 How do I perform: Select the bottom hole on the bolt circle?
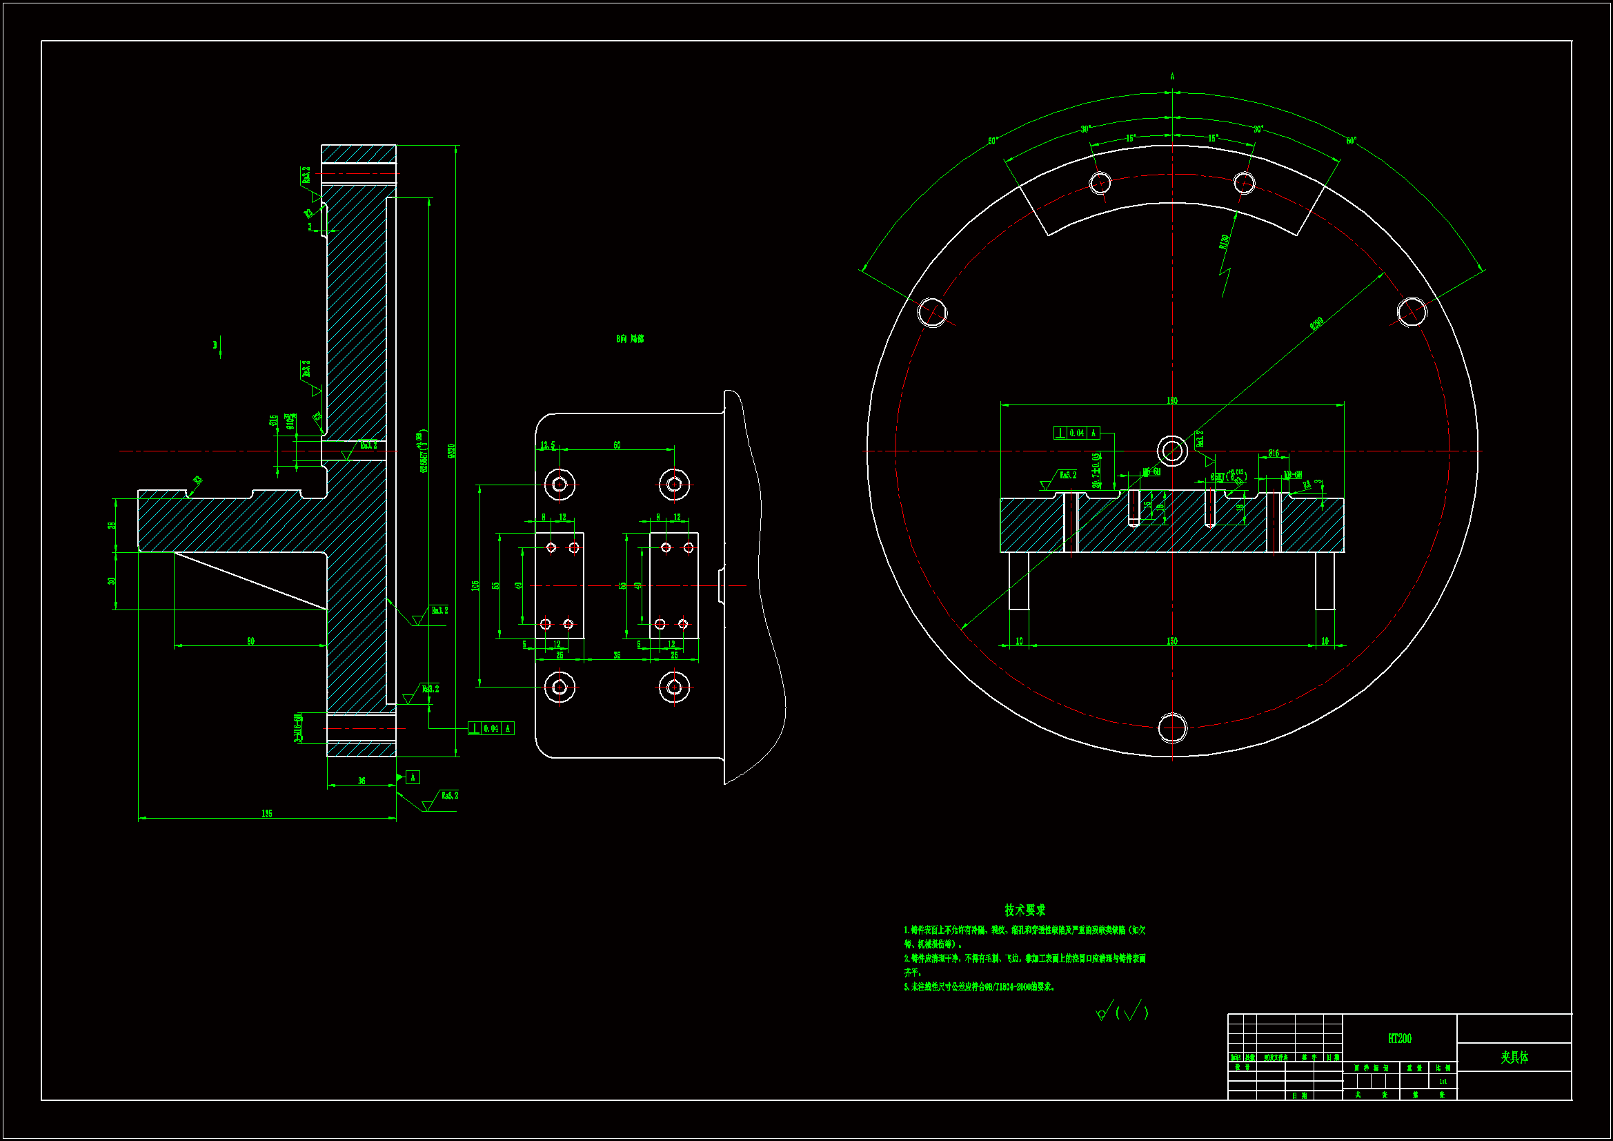(x=1172, y=728)
